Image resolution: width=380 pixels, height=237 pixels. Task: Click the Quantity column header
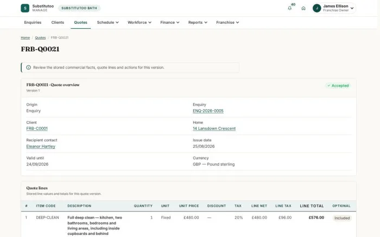pyautogui.click(x=143, y=206)
